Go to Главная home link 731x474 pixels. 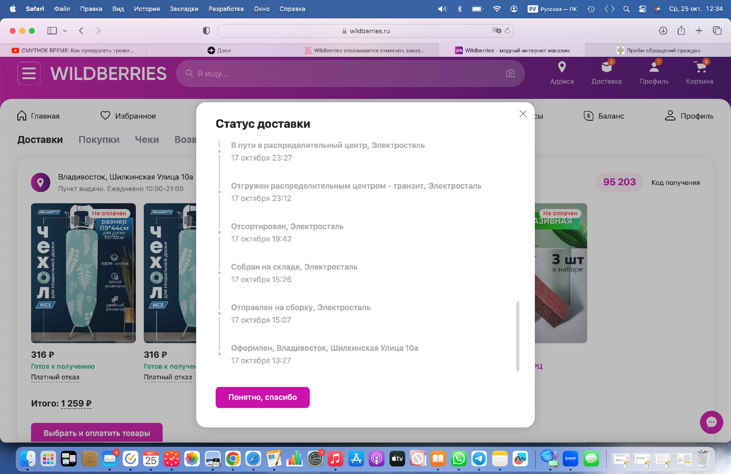tap(38, 116)
